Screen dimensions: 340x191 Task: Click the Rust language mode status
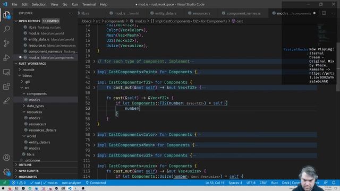(274, 183)
